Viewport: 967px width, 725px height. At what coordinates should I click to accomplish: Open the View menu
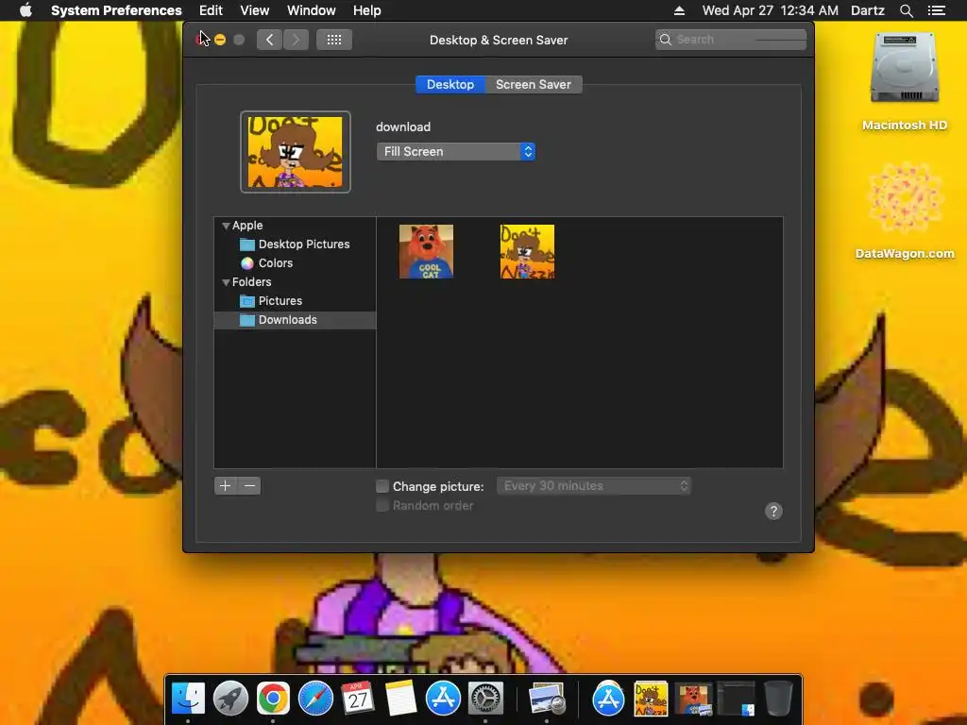tap(254, 10)
